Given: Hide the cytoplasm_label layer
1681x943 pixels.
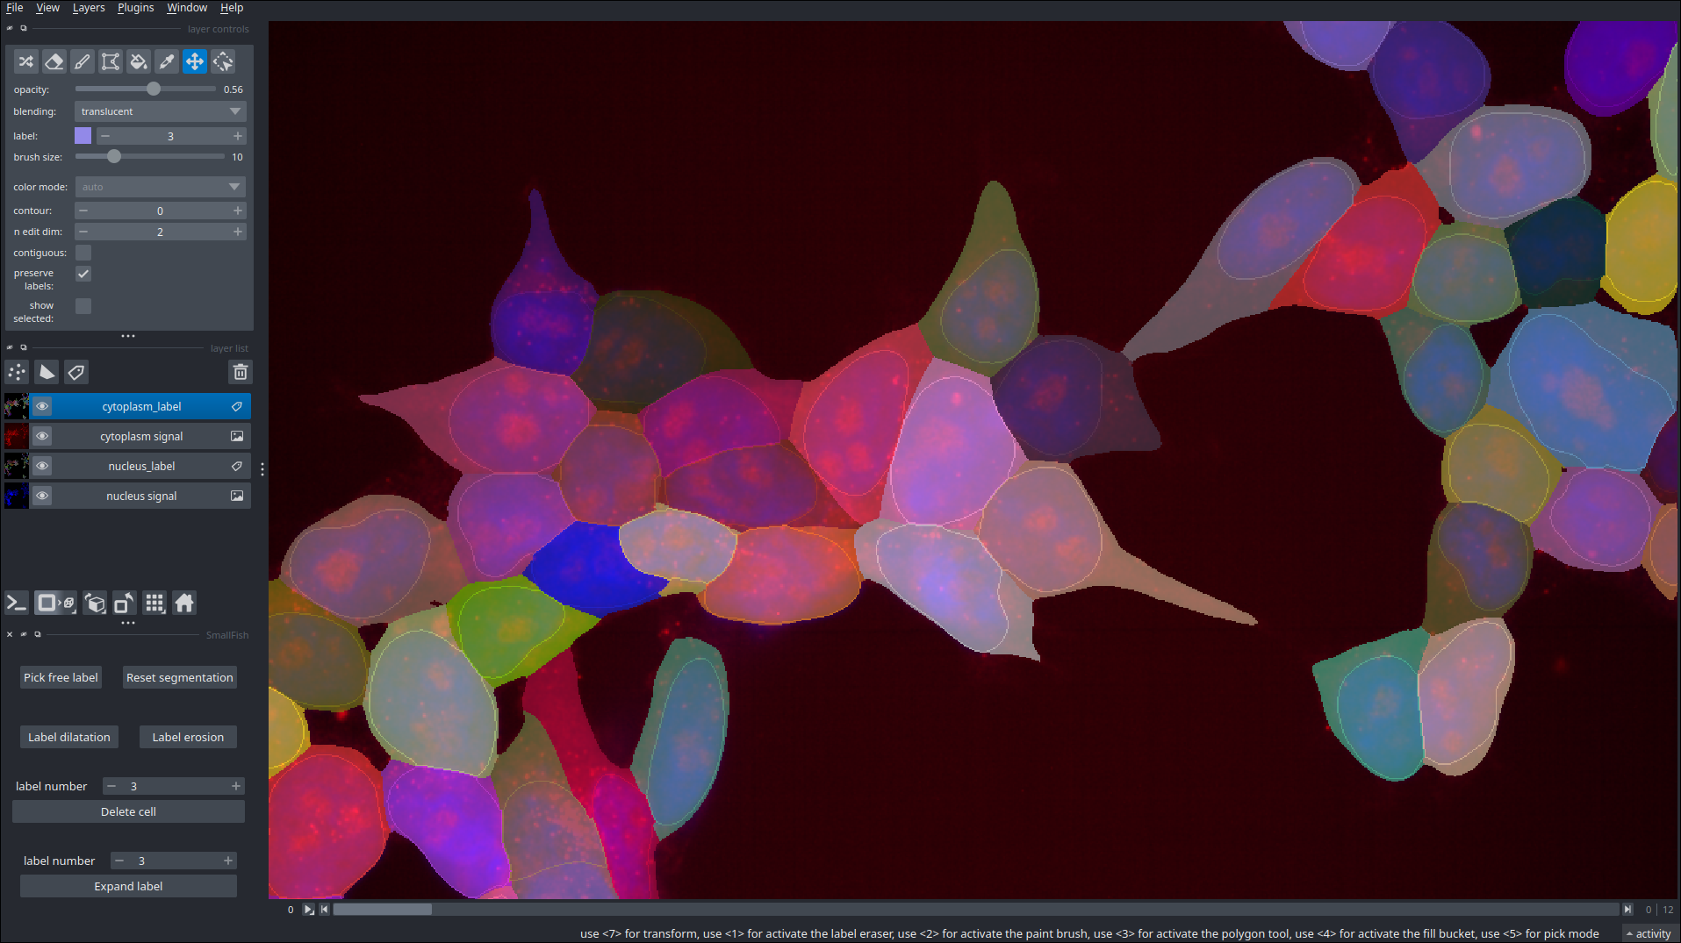Looking at the screenshot, I should pyautogui.click(x=42, y=406).
